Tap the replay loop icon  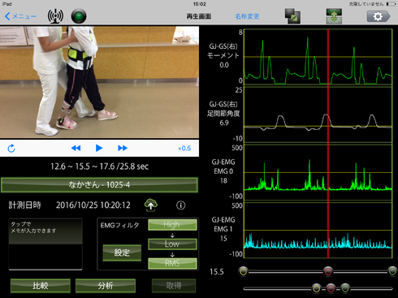tap(11, 149)
